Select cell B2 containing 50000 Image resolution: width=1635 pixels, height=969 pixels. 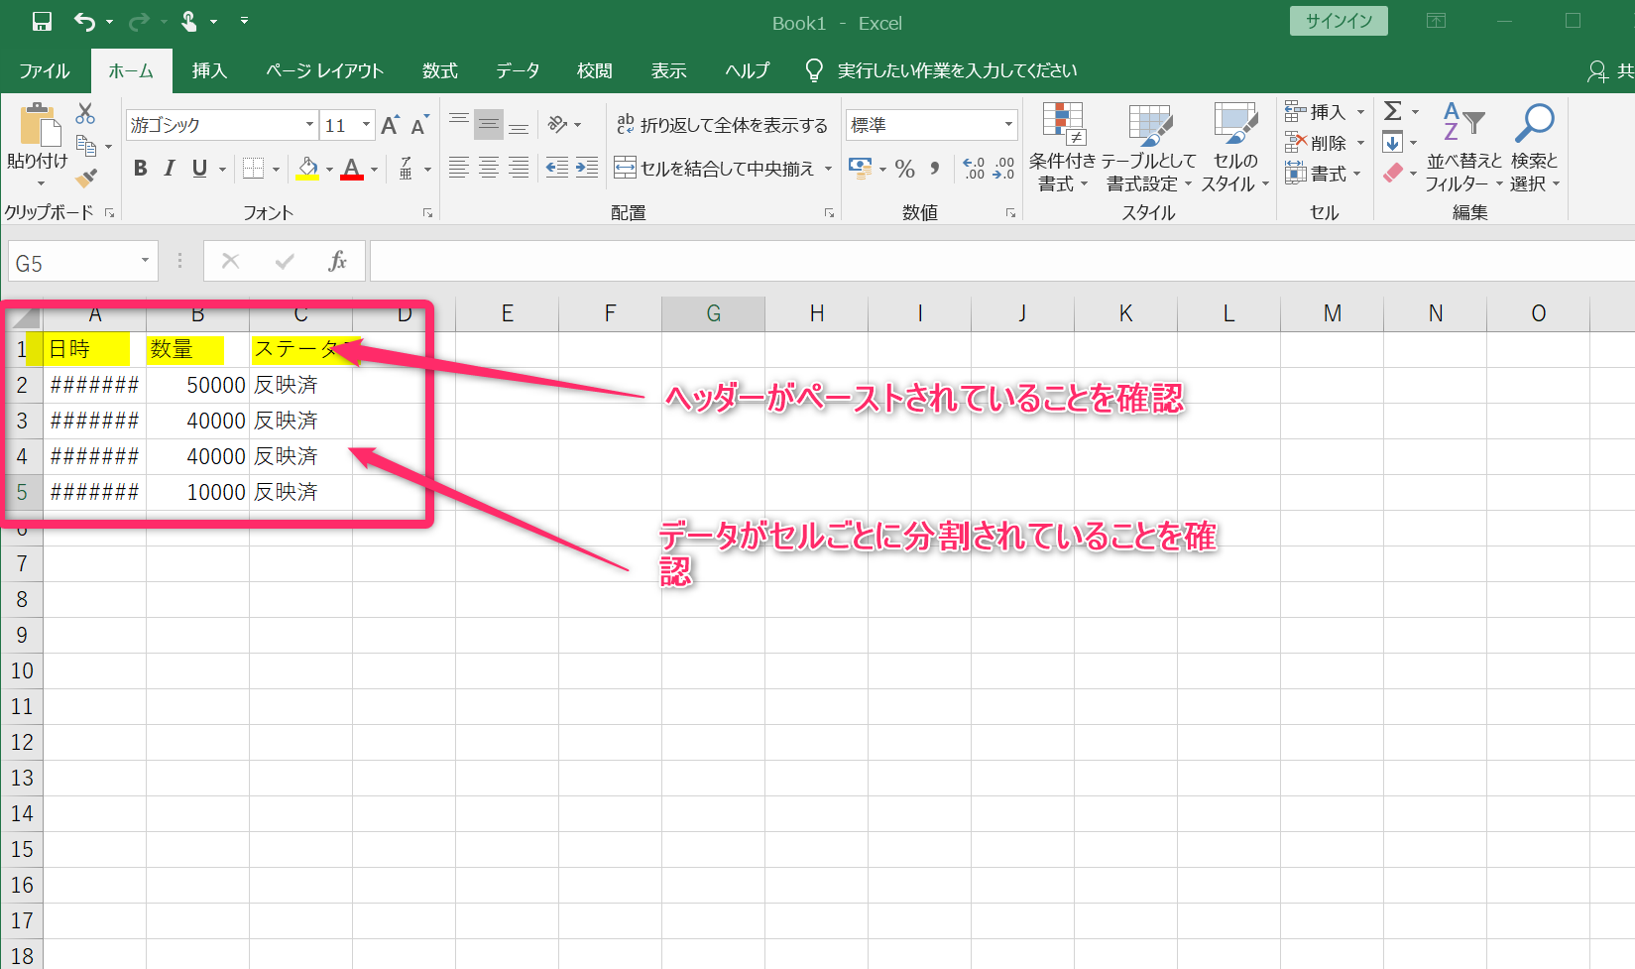[197, 385]
